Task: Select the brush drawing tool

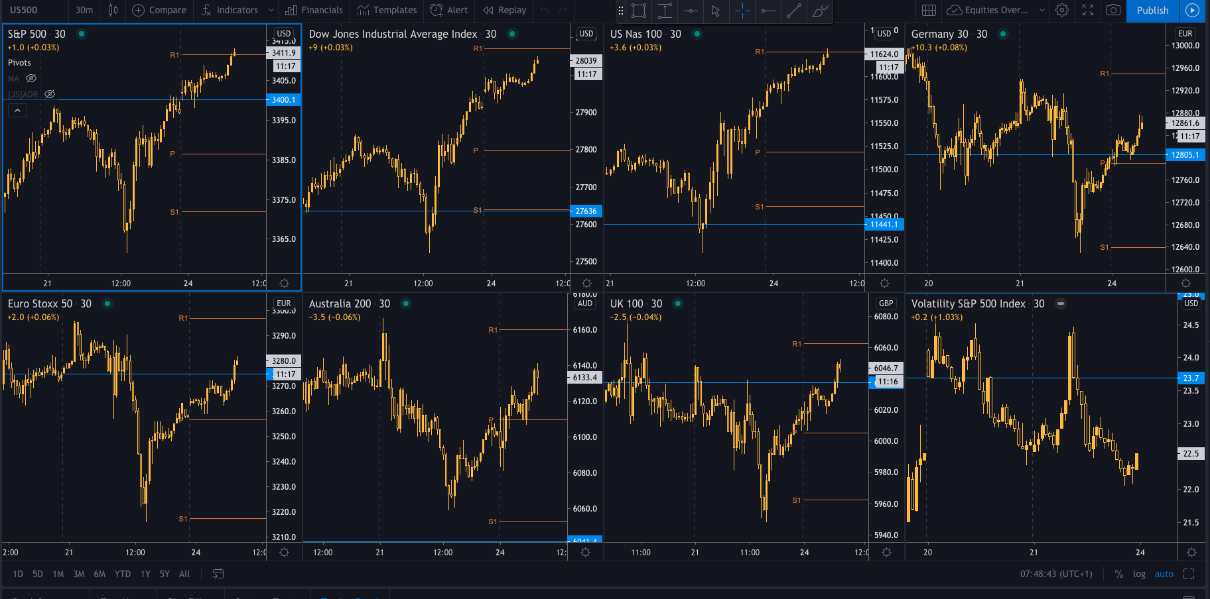Action: 820,10
